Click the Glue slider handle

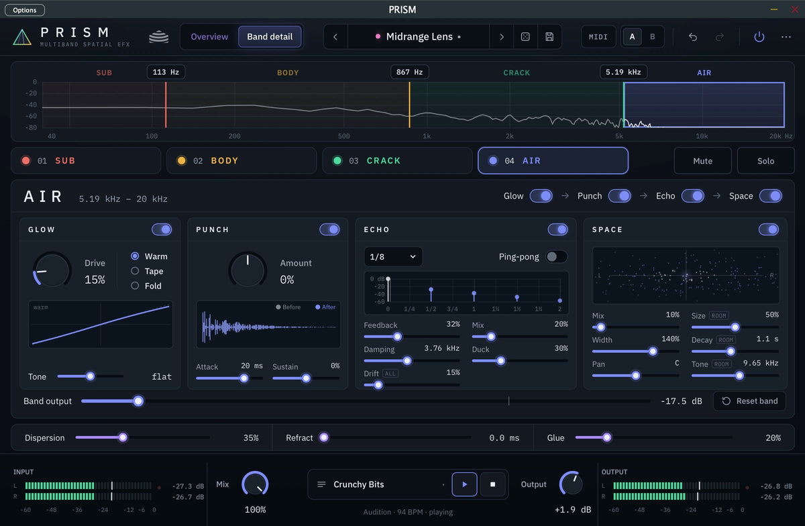pos(606,437)
